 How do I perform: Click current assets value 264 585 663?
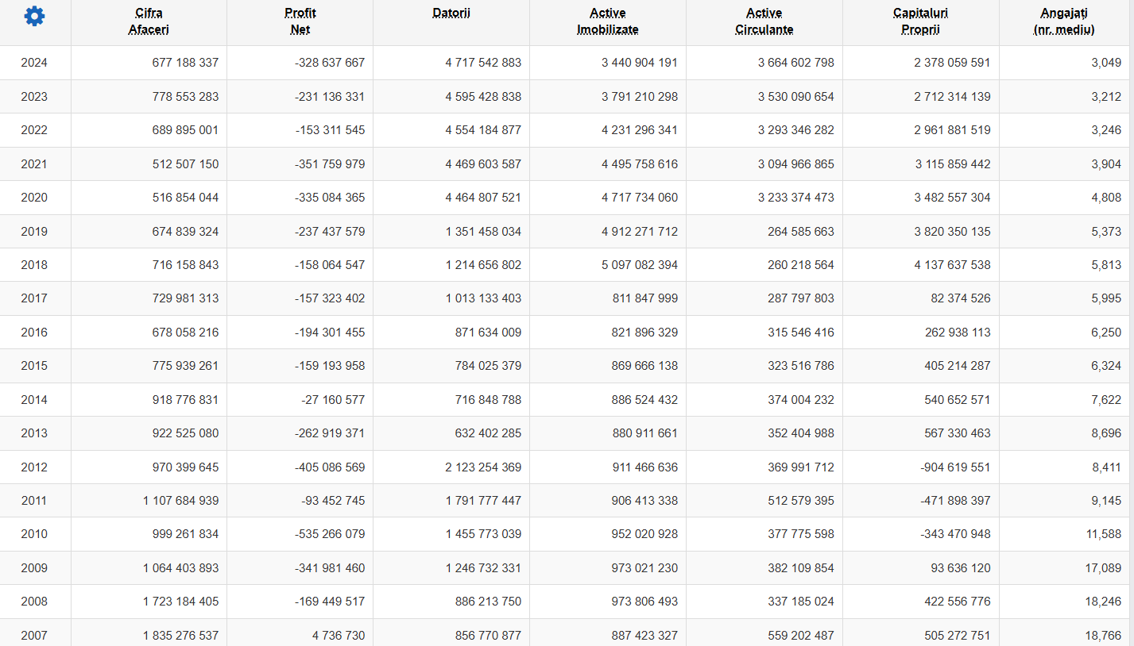[x=801, y=232]
